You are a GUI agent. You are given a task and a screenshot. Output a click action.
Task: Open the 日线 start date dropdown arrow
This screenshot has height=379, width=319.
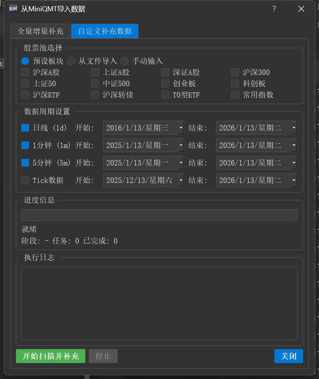click(x=181, y=128)
